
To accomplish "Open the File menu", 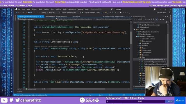I will pyautogui.click(x=19, y=9).
